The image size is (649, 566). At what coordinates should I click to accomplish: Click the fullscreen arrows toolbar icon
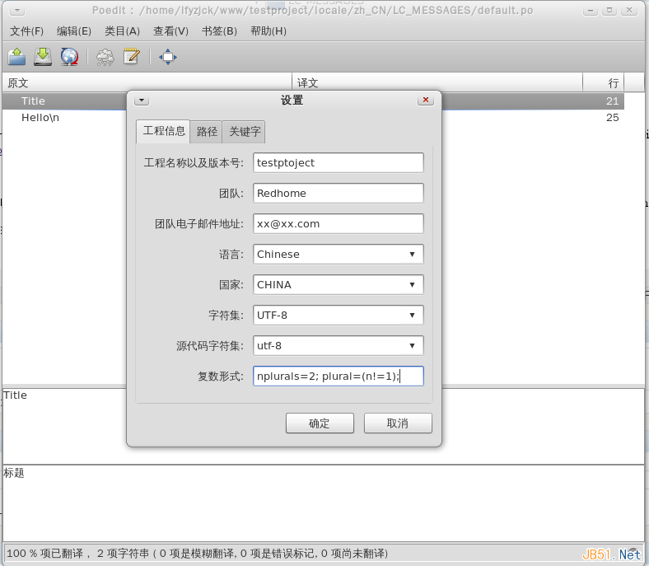click(x=167, y=57)
